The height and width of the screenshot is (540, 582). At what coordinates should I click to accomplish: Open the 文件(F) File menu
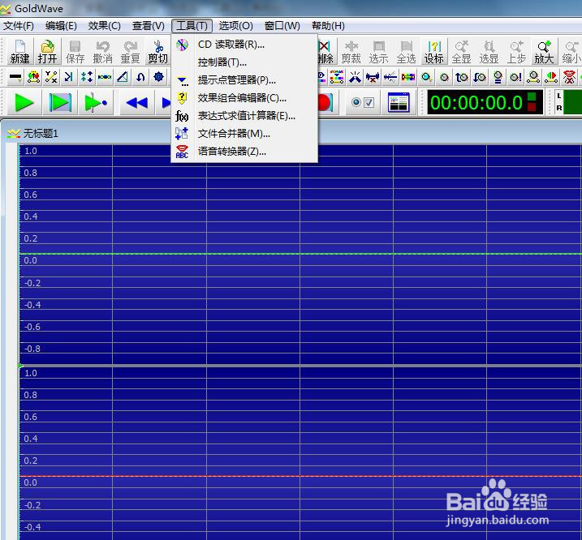[x=19, y=26]
